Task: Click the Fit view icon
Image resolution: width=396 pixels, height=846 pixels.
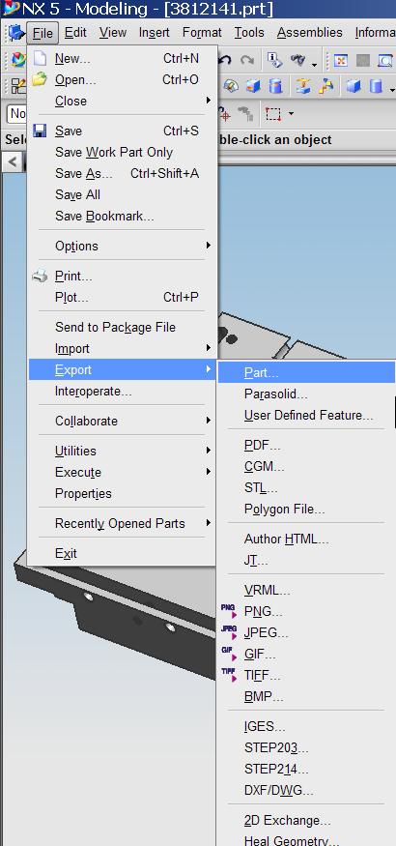Action: [341, 60]
